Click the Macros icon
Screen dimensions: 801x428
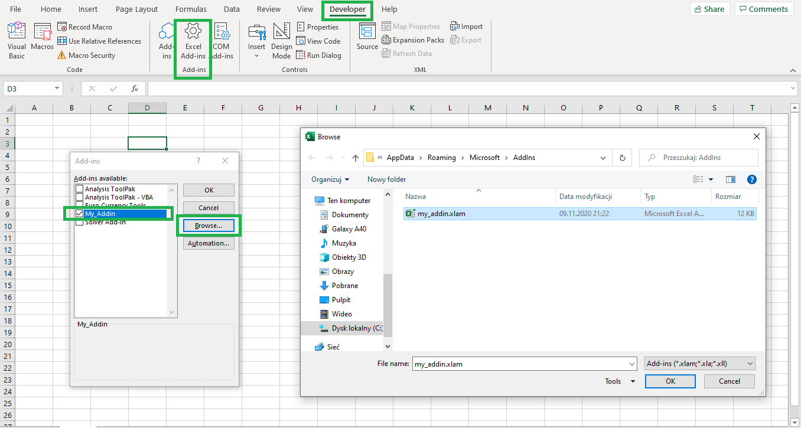(42, 39)
